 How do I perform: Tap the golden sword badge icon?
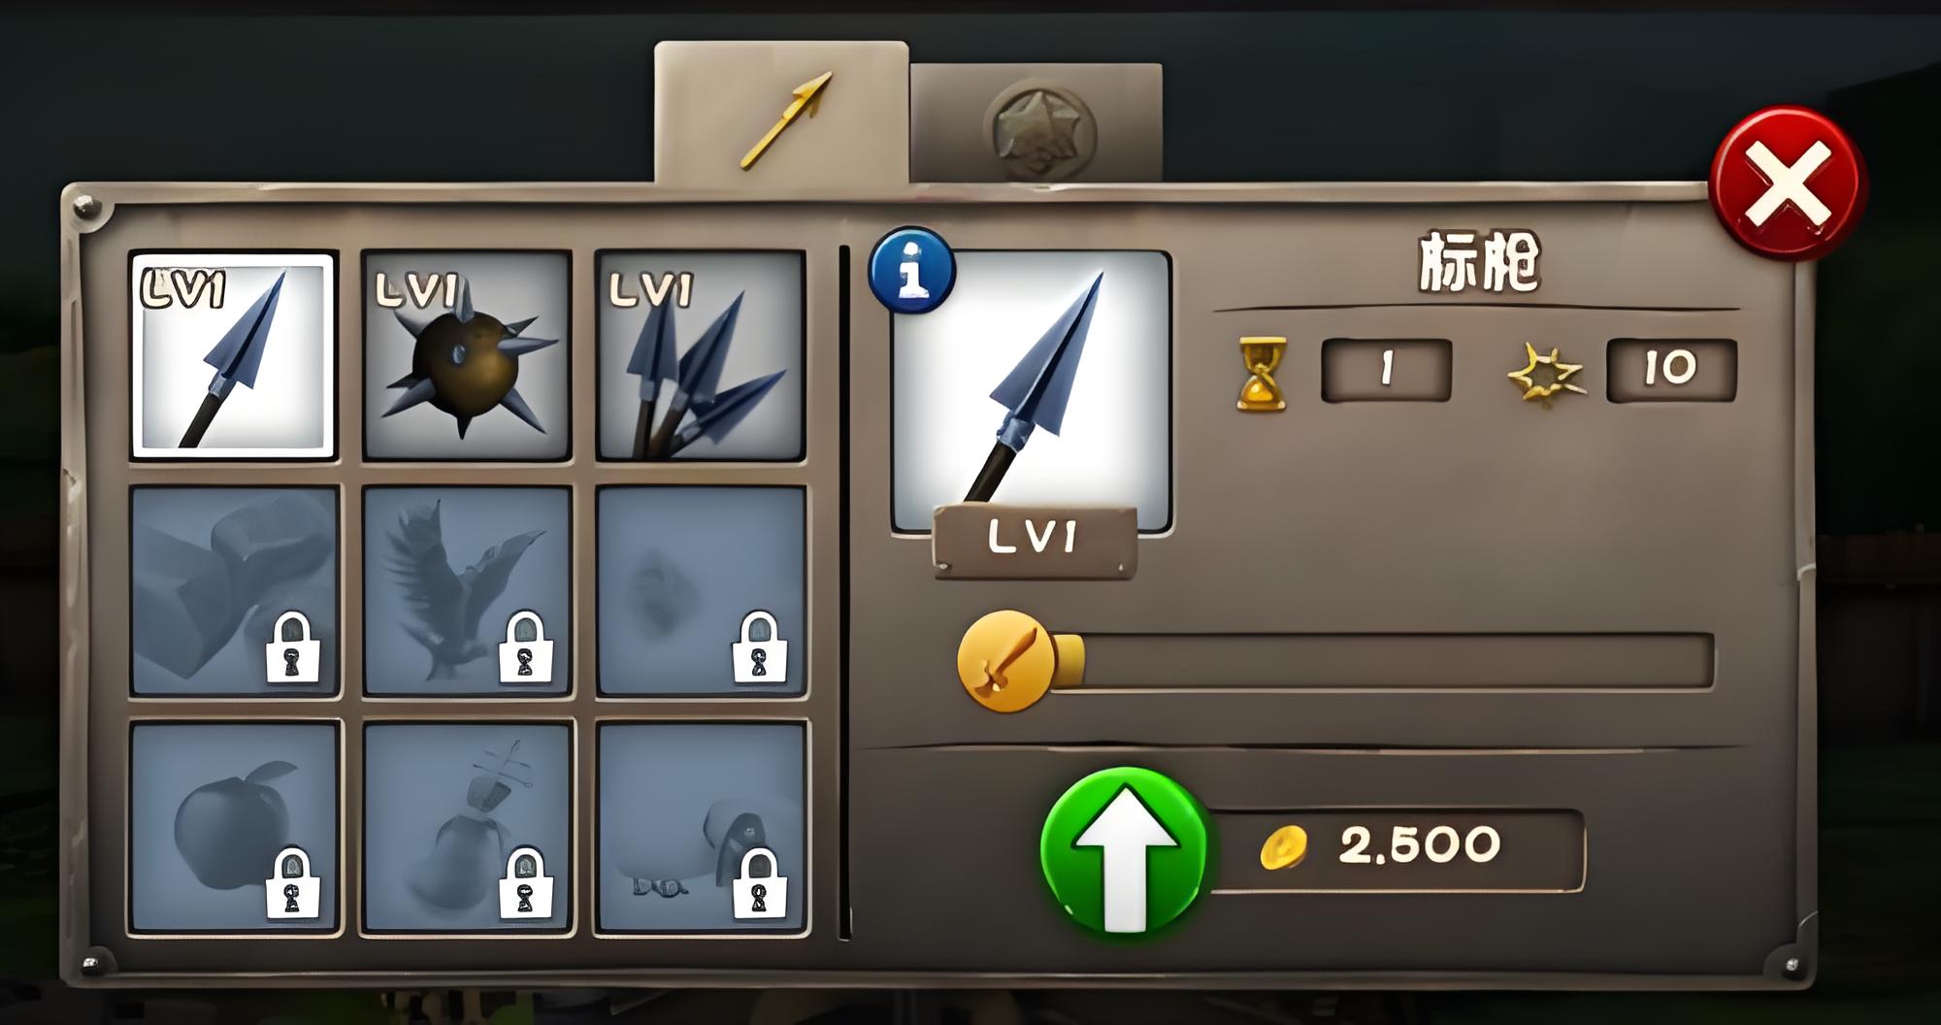(x=1006, y=661)
